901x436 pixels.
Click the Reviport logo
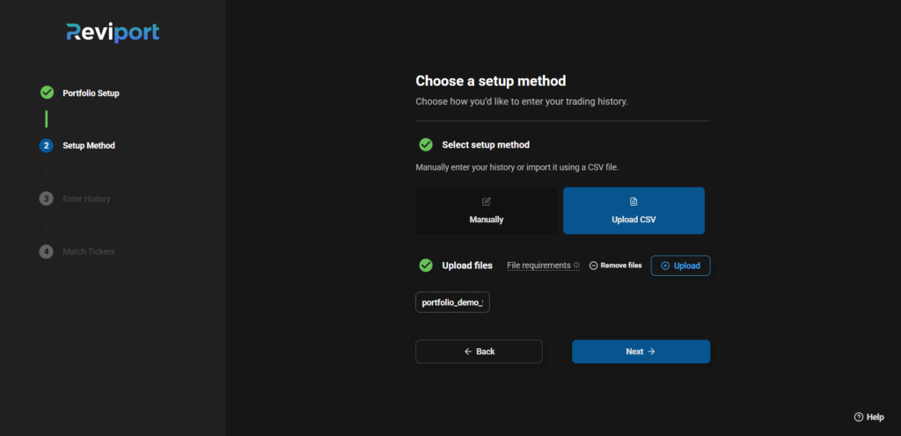pyautogui.click(x=113, y=33)
